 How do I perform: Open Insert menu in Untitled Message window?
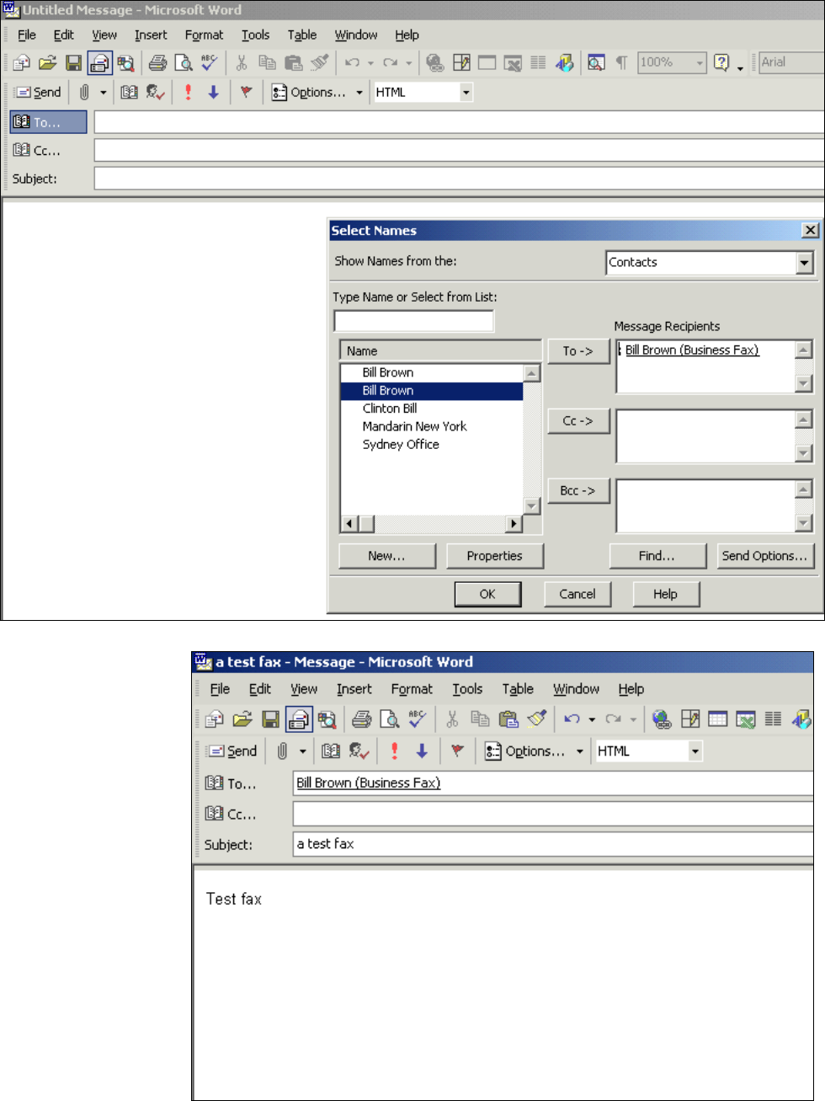point(151,35)
